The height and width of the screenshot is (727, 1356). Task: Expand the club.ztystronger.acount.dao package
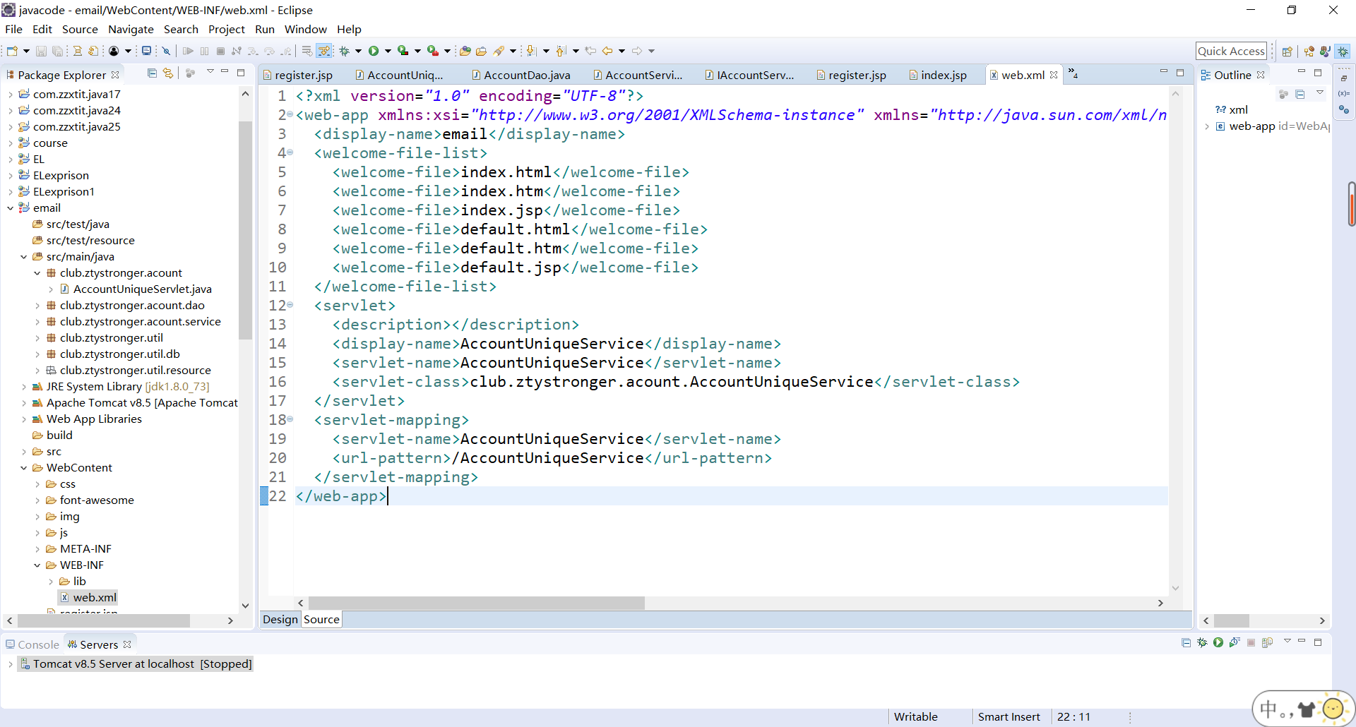[37, 306]
